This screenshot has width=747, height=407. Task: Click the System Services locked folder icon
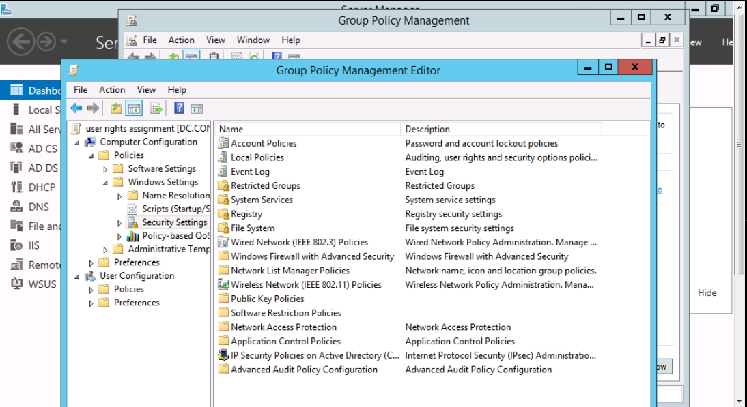pyautogui.click(x=223, y=200)
